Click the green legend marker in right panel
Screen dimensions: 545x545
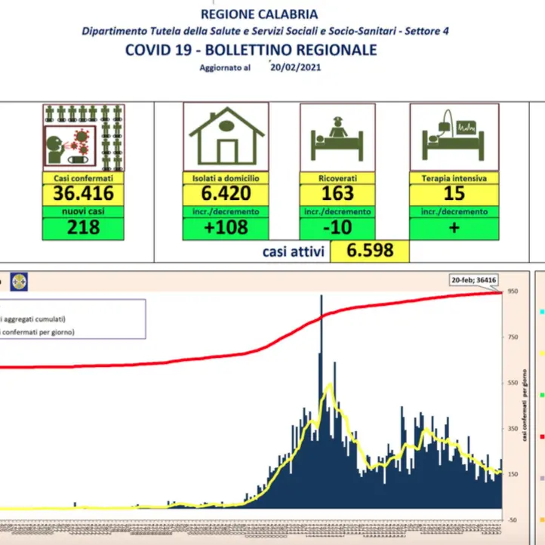(542, 395)
